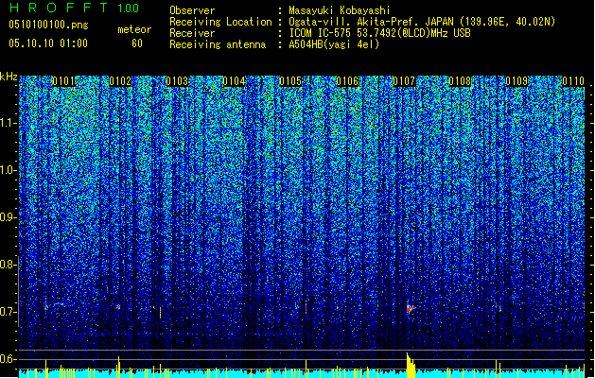Click the A504HB(yagi 4el) antenna text
Image resolution: width=595 pixels, height=378 pixels.
tap(334, 44)
